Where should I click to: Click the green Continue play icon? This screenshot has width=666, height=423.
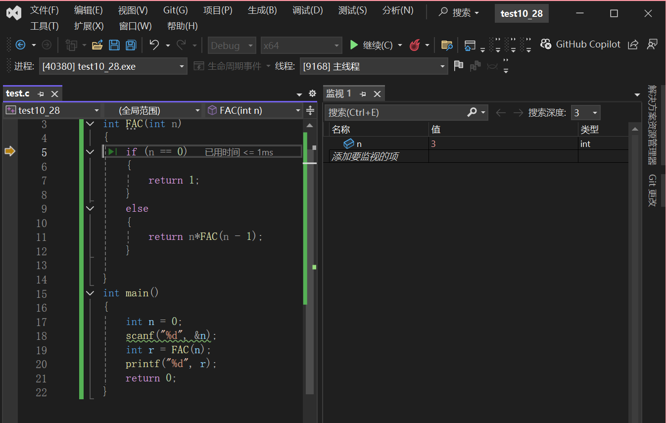point(354,45)
